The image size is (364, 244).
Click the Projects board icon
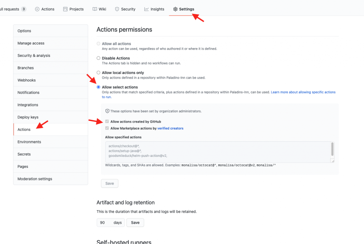(65, 9)
